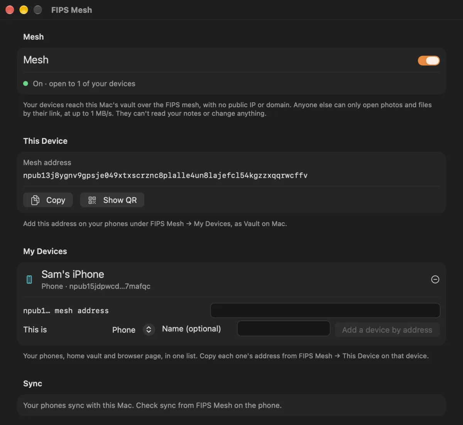The height and width of the screenshot is (425, 463).
Task: Click the 'Sync' section heading
Action: coord(32,383)
